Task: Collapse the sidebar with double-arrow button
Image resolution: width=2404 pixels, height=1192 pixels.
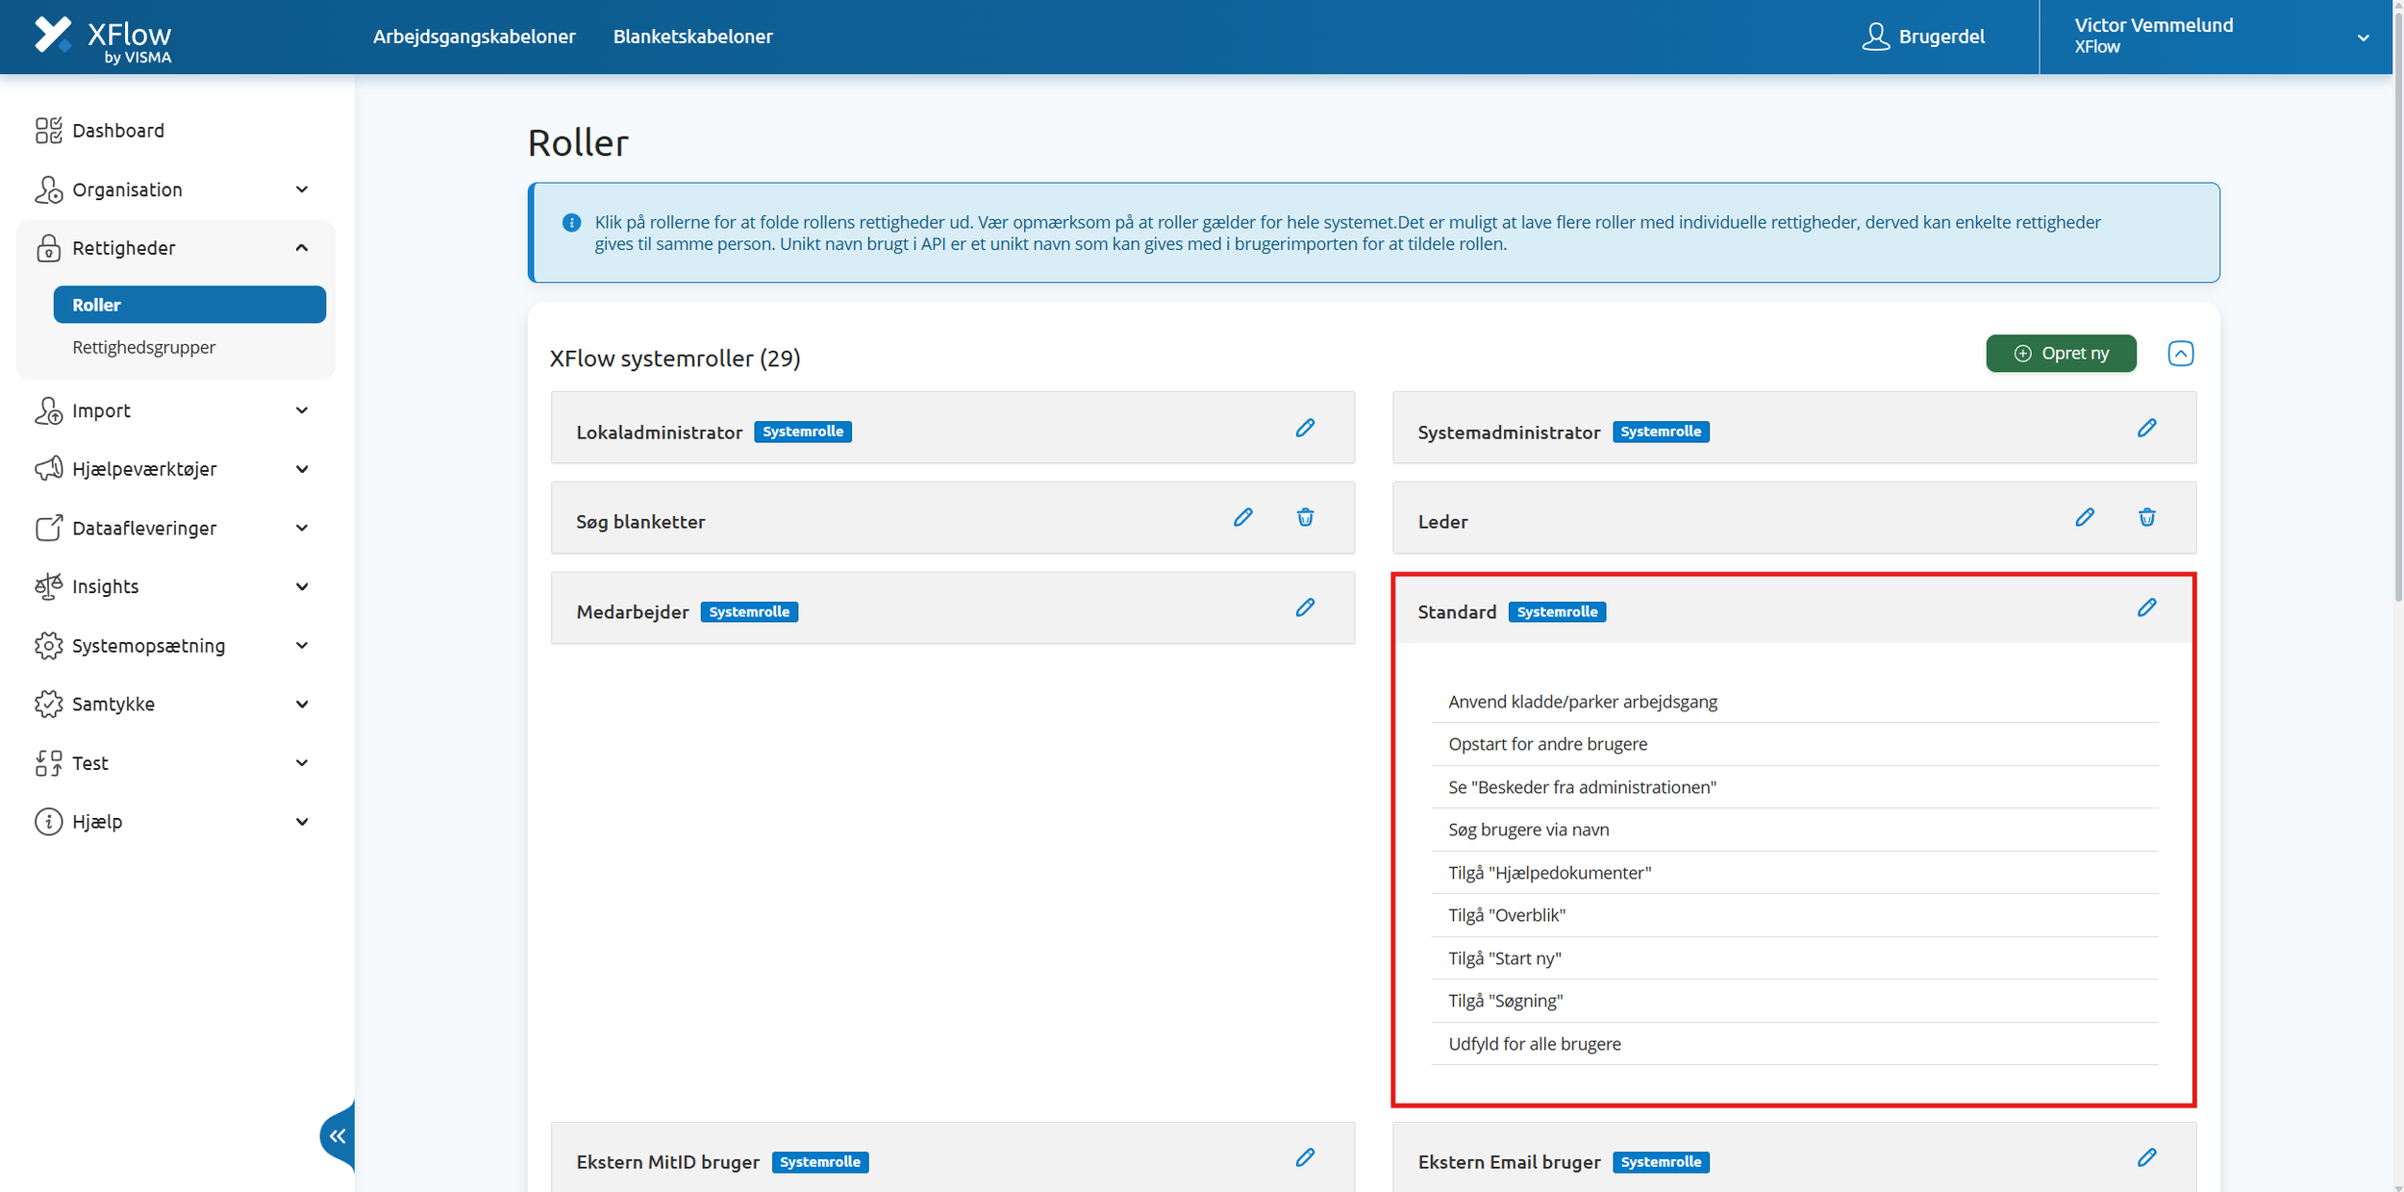Action: (x=338, y=1136)
